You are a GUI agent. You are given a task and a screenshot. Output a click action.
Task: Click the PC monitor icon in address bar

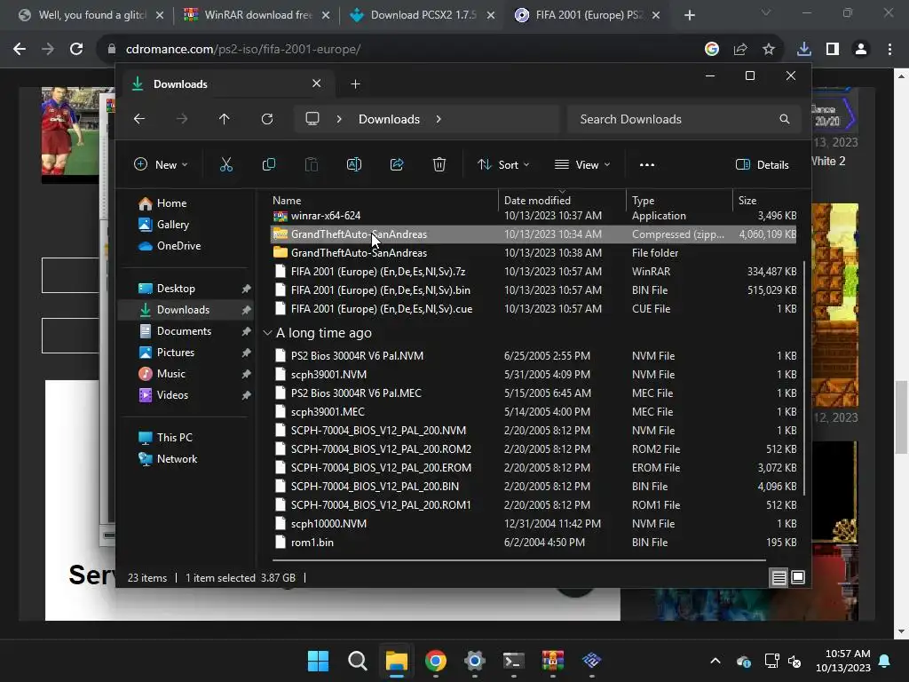[x=312, y=119]
